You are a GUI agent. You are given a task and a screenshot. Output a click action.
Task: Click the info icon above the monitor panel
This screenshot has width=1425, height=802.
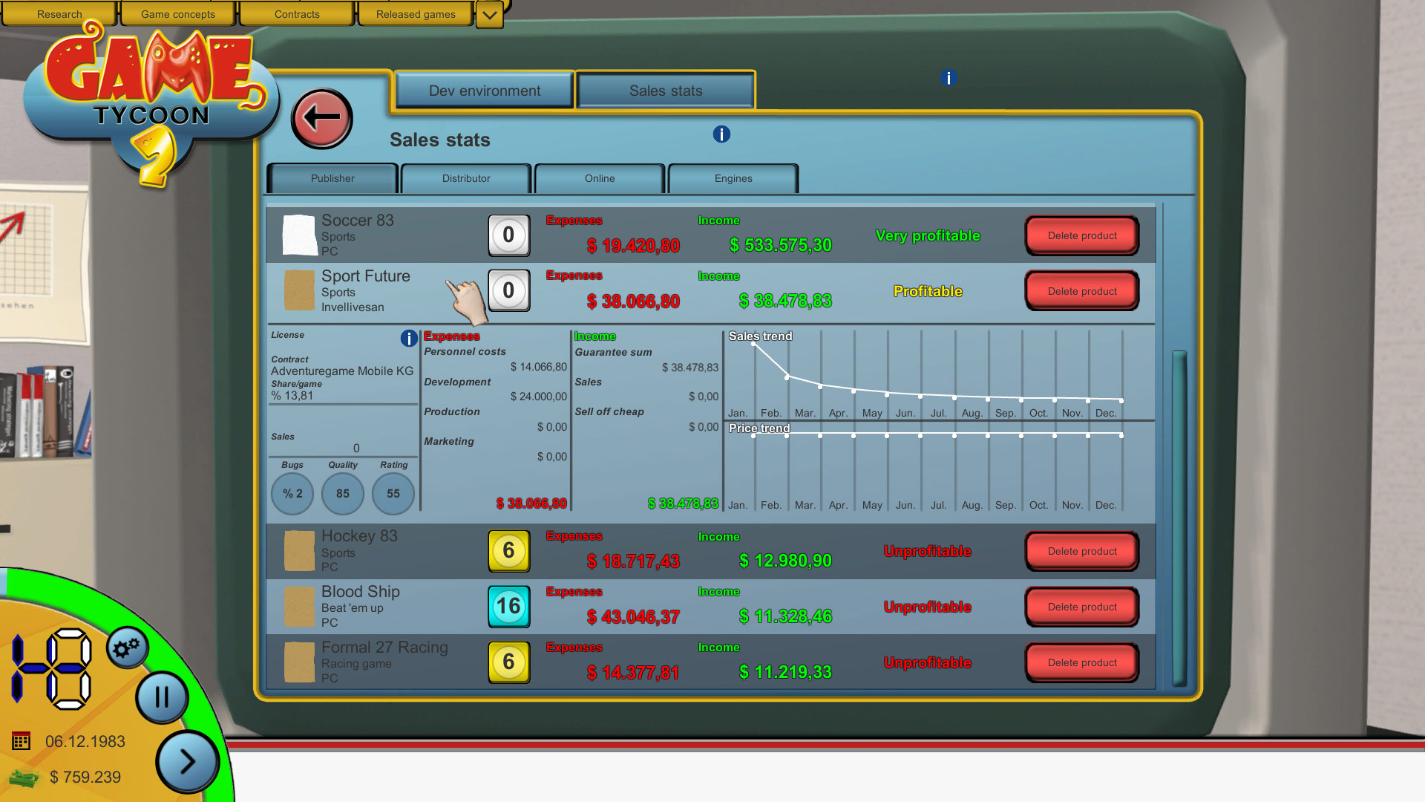pyautogui.click(x=949, y=78)
